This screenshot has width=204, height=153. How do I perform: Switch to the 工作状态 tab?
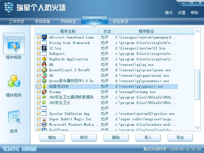coord(17,21)
